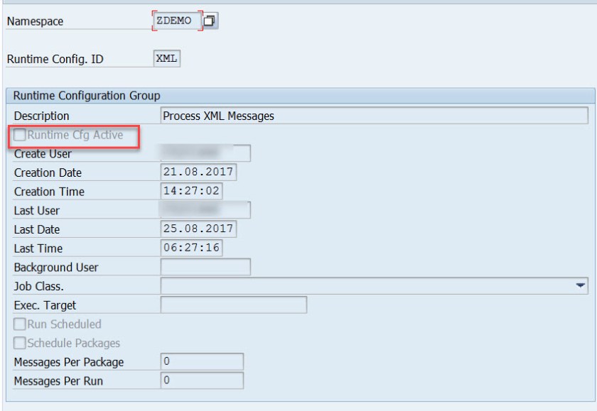Click the Last User label
Screen dimensions: 597x411
(37, 211)
